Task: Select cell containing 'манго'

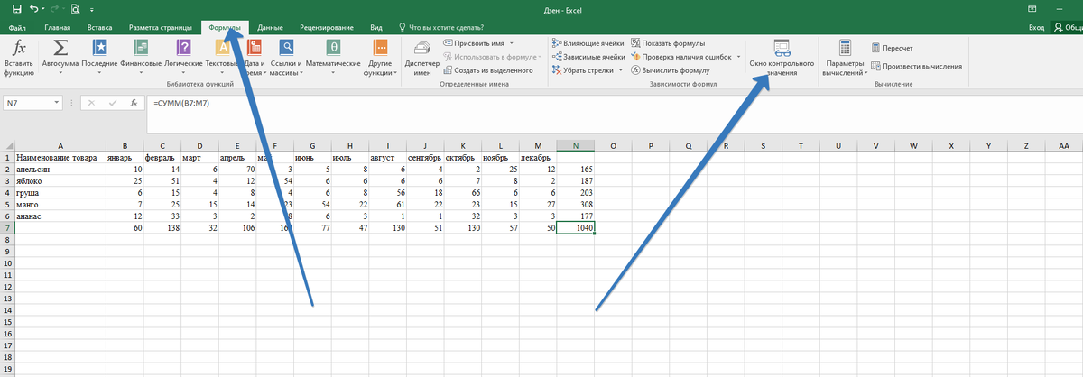Action: [60, 205]
